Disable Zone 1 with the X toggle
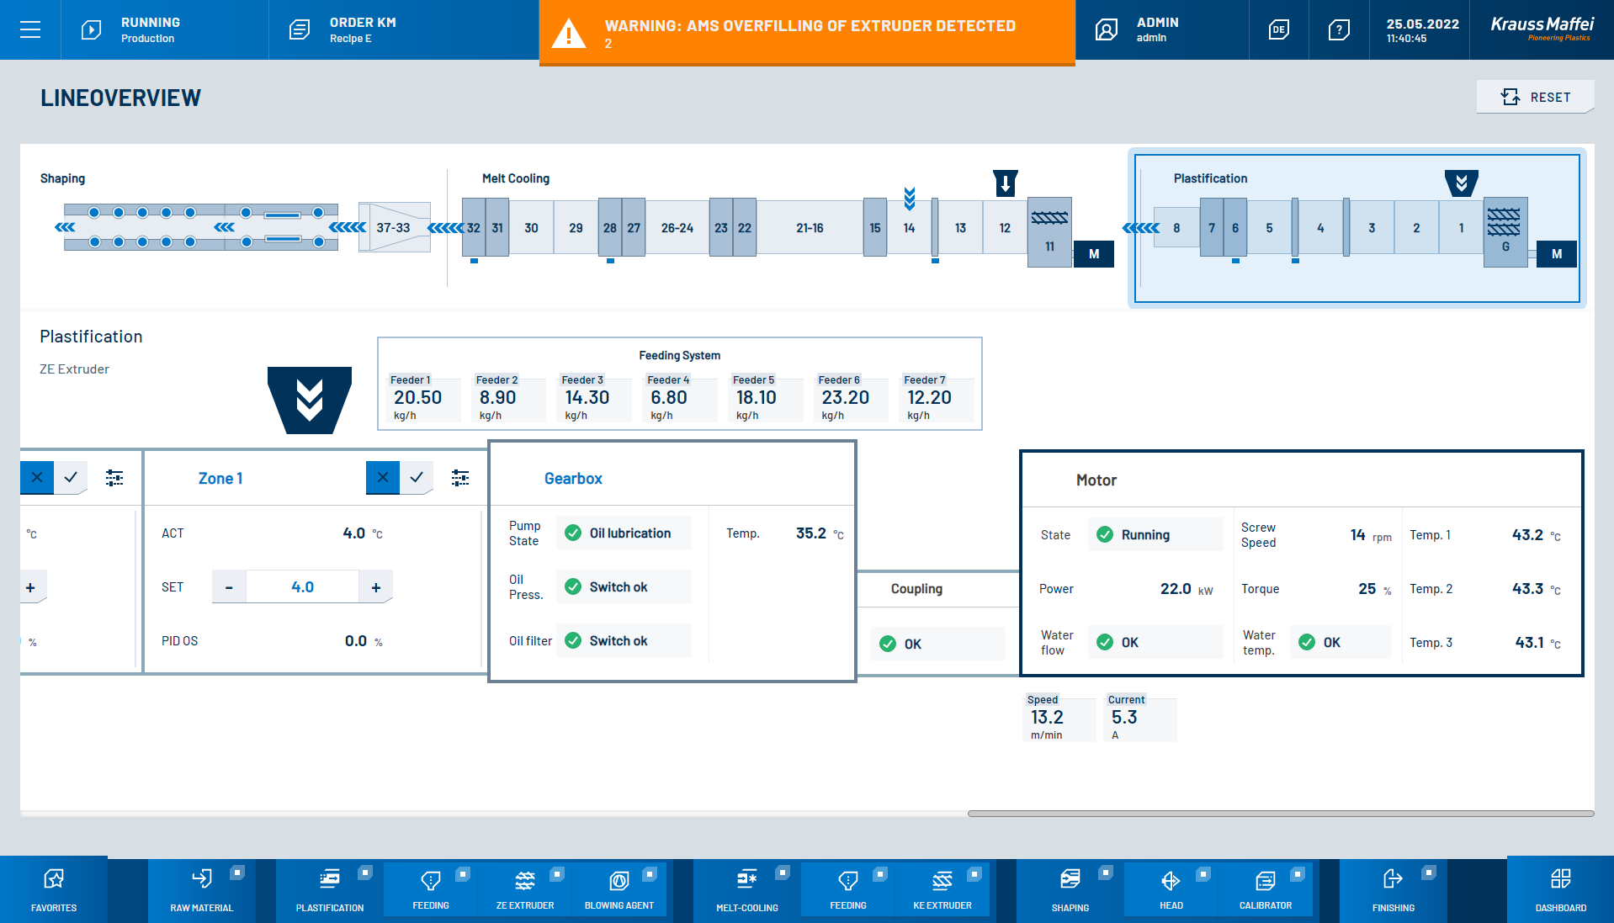Image resolution: width=1614 pixels, height=923 pixels. tap(383, 478)
